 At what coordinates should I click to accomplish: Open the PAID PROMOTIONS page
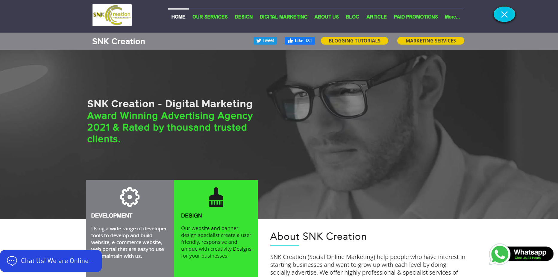click(x=416, y=17)
